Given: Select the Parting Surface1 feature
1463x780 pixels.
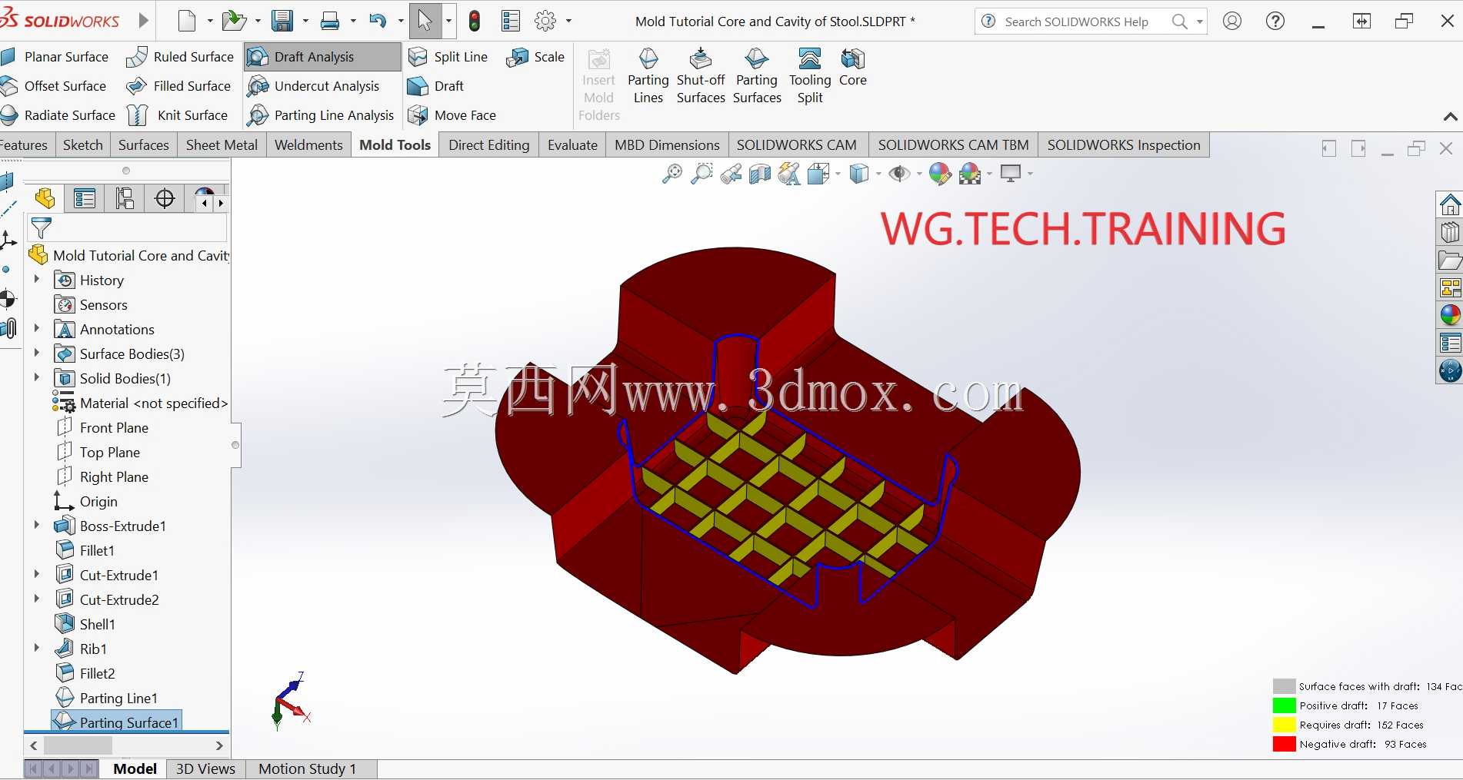Looking at the screenshot, I should coord(117,722).
